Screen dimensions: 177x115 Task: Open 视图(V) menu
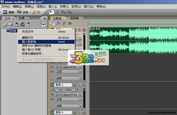[x=41, y=7]
